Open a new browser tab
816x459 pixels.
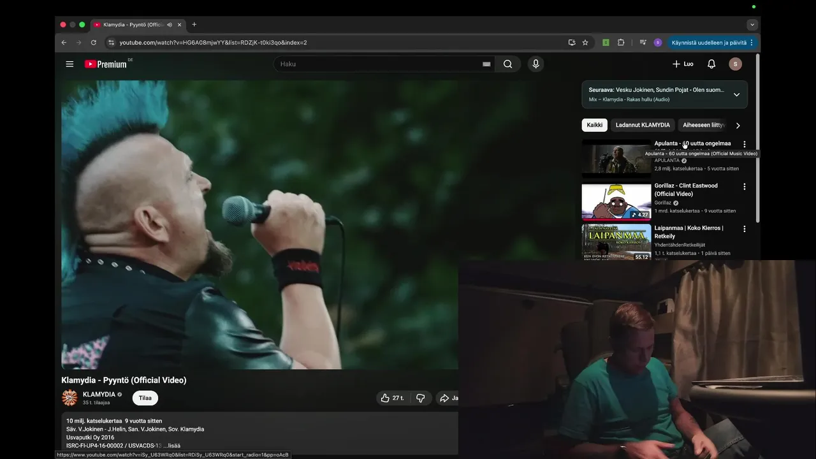194,25
